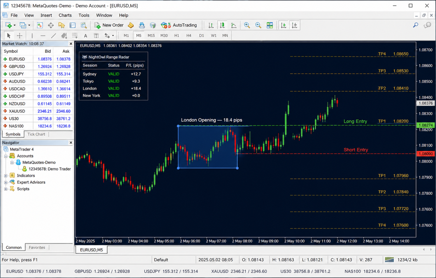This screenshot has width=436, height=278.
Task: Click the signals icon left of AutoTrading
Action: point(153,25)
